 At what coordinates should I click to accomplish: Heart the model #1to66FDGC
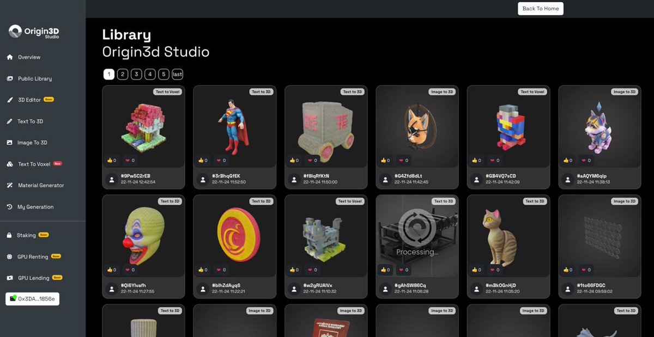586,270
